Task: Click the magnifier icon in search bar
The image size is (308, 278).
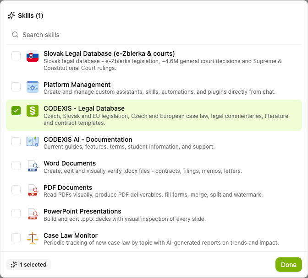Action: pos(15,35)
